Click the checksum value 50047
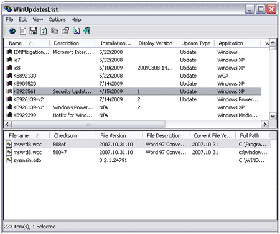This screenshot has height=234, width=280. [x=60, y=152]
